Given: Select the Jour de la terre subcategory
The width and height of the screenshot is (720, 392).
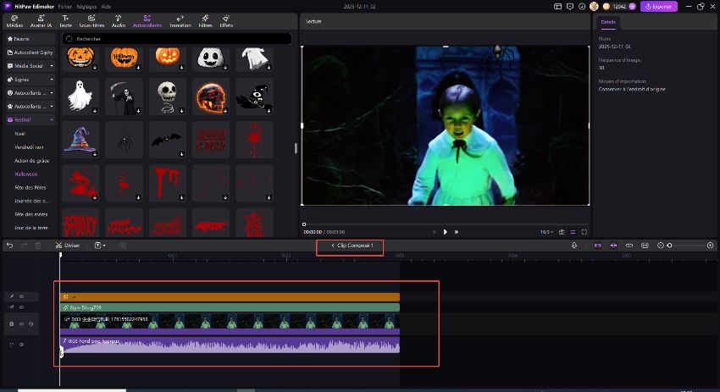Looking at the screenshot, I should 30,228.
